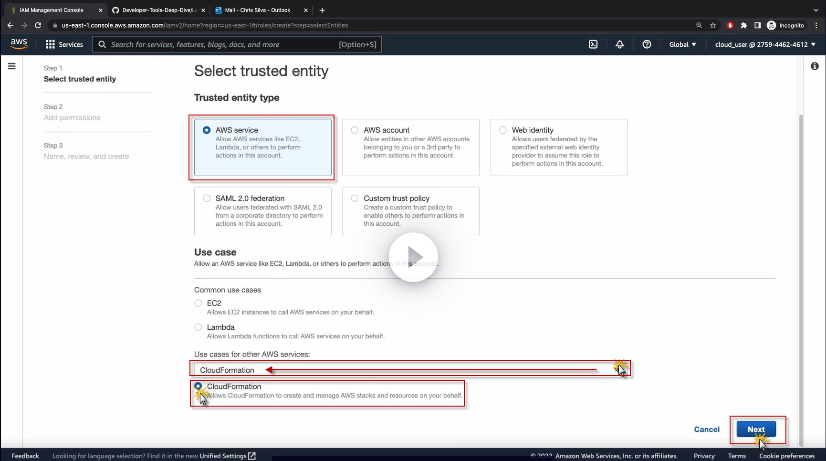Select the AWS account trusted entity
This screenshot has height=461, width=826.
(411, 147)
